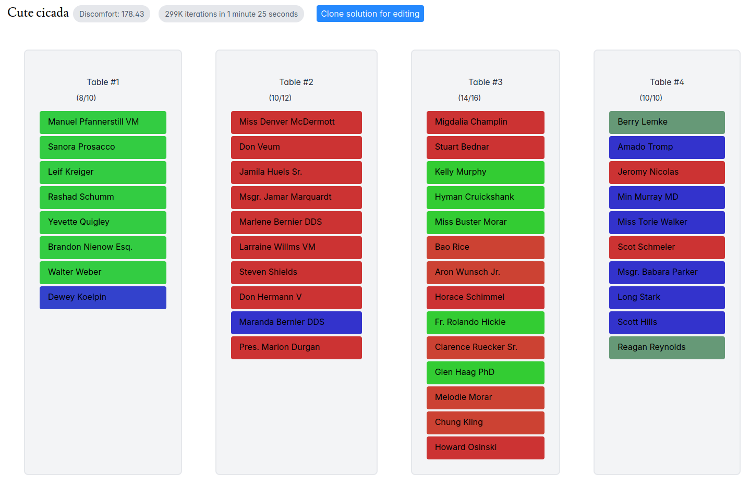Screen dimensions: 750x486
Task: Select Manuel Pfannerstill VM guest card
Action: pyautogui.click(x=103, y=122)
